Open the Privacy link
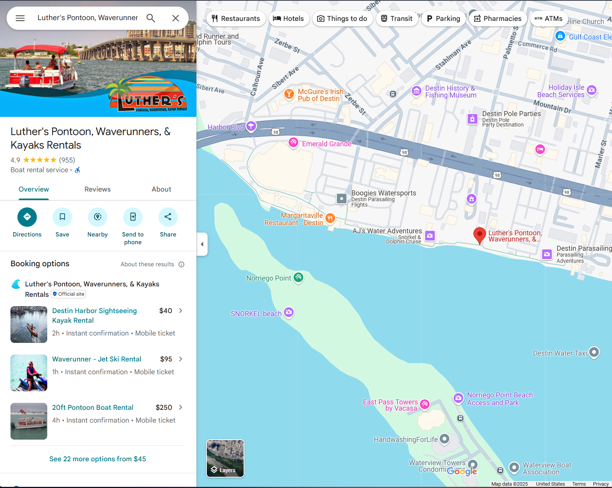The width and height of the screenshot is (612, 488). 601,484
